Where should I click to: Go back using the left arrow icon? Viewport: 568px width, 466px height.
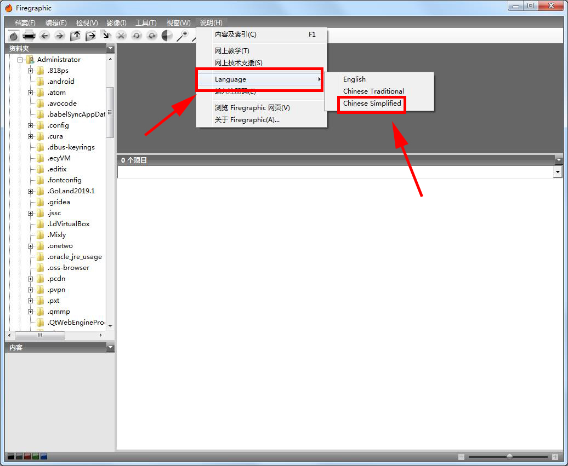pyautogui.click(x=44, y=36)
